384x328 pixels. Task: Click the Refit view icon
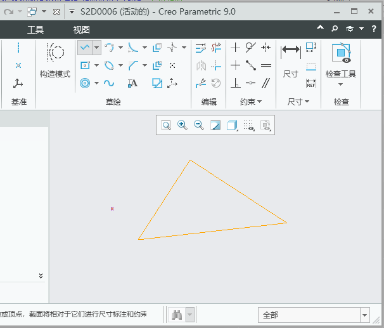pyautogui.click(x=166, y=125)
